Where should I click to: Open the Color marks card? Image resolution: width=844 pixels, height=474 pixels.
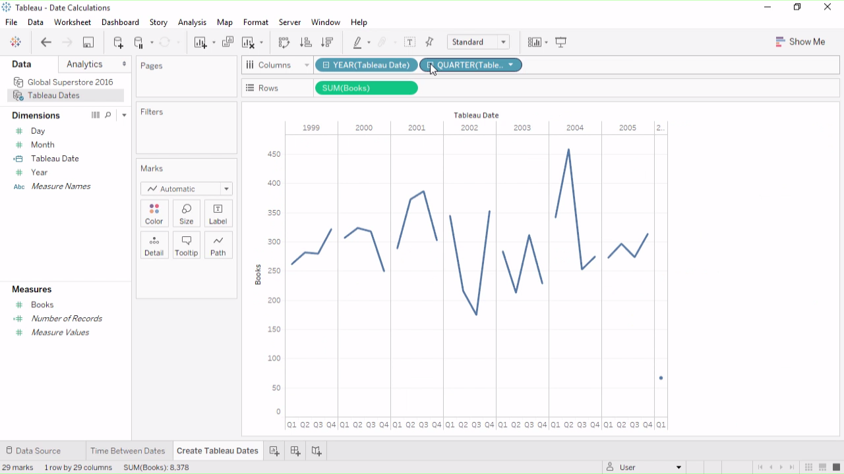pos(154,213)
